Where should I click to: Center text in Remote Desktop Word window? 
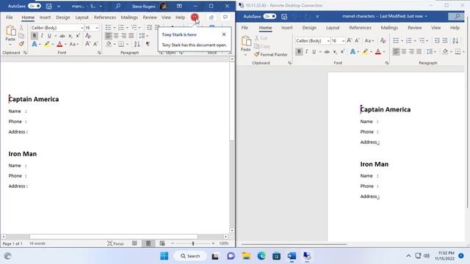404,51
